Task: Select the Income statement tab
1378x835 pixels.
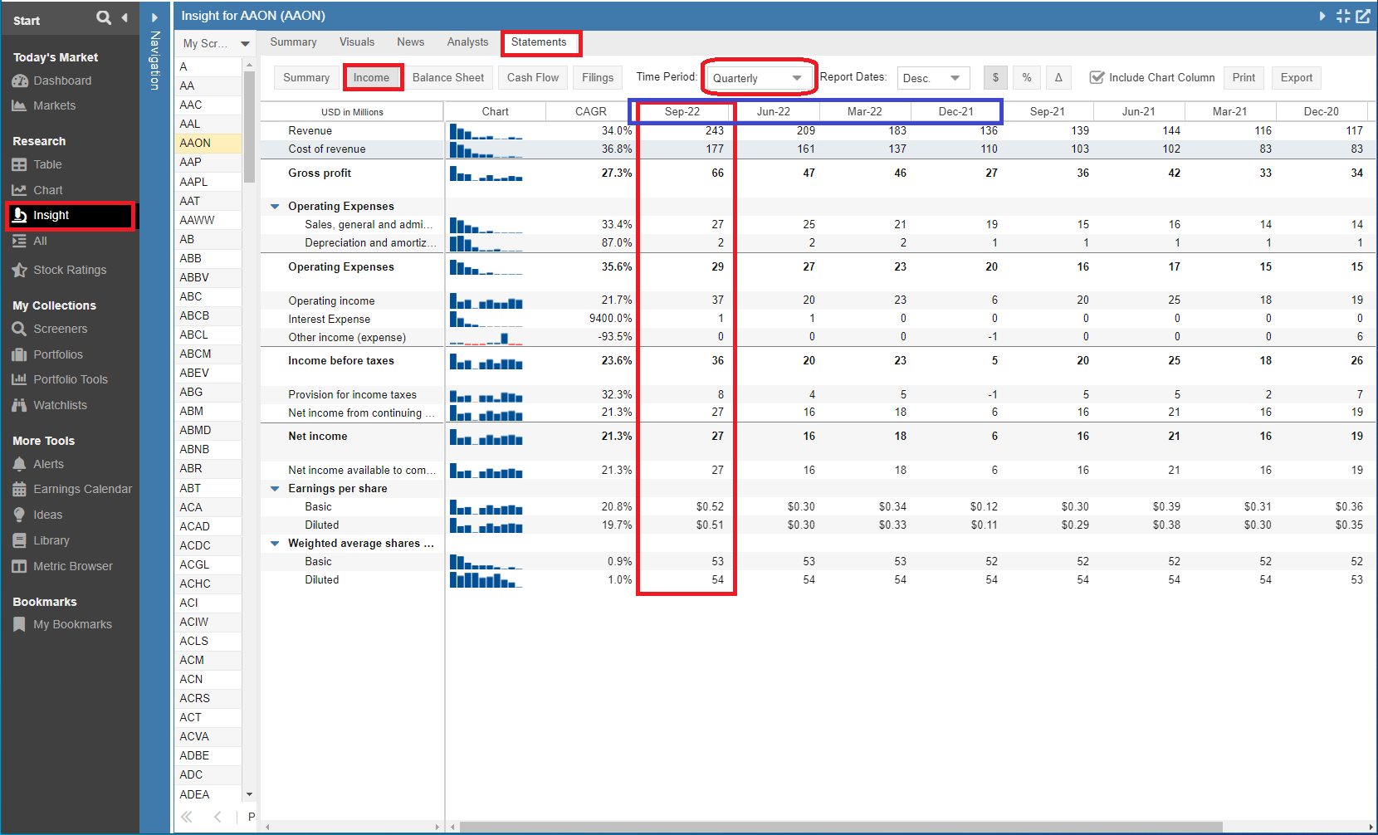Action: click(x=371, y=77)
